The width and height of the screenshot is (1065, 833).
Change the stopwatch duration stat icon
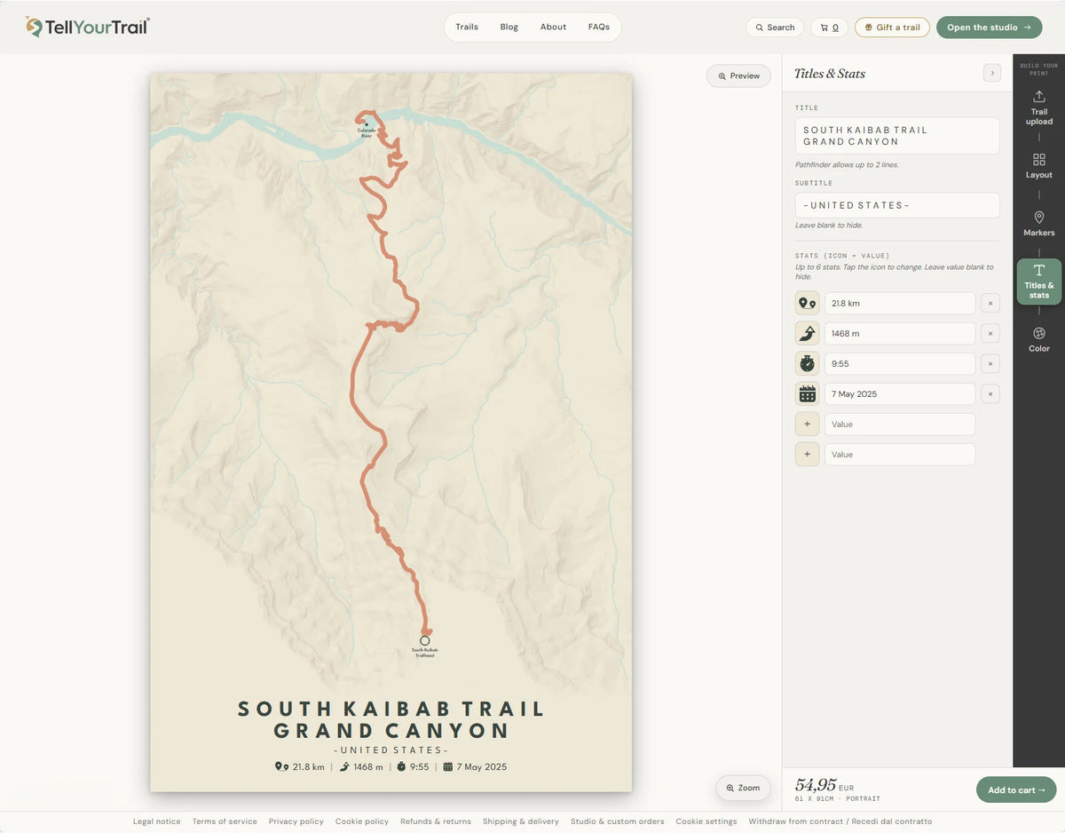point(807,363)
